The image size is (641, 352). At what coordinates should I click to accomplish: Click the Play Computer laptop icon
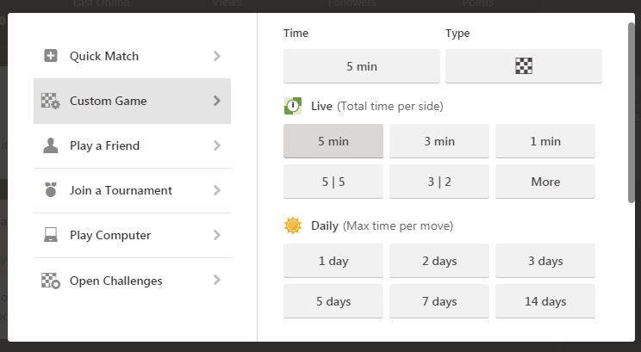point(50,235)
